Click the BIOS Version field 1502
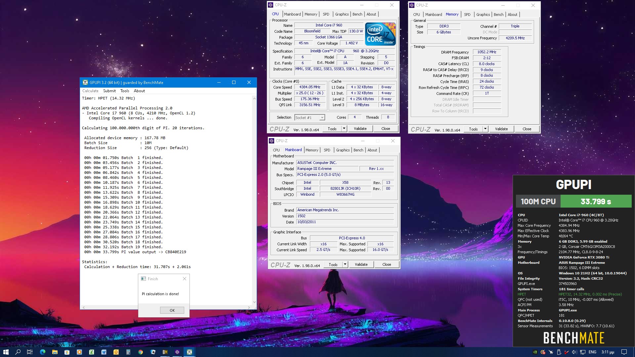This screenshot has width=635, height=357. point(345,216)
